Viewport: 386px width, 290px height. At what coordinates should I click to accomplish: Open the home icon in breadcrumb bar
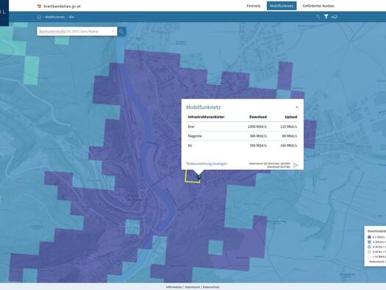tap(39, 17)
